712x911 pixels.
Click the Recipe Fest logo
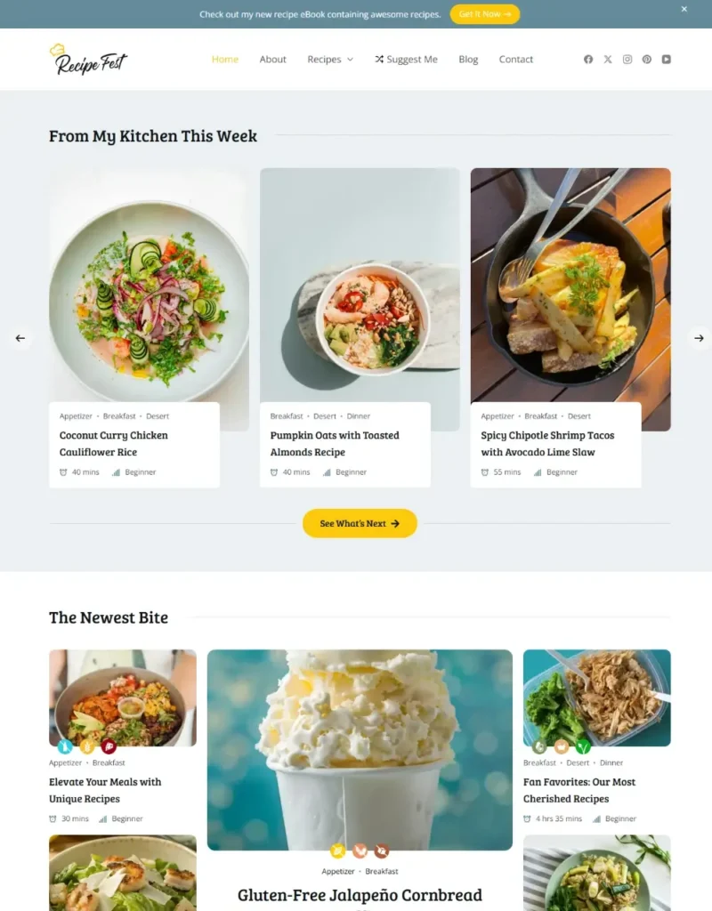(88, 60)
